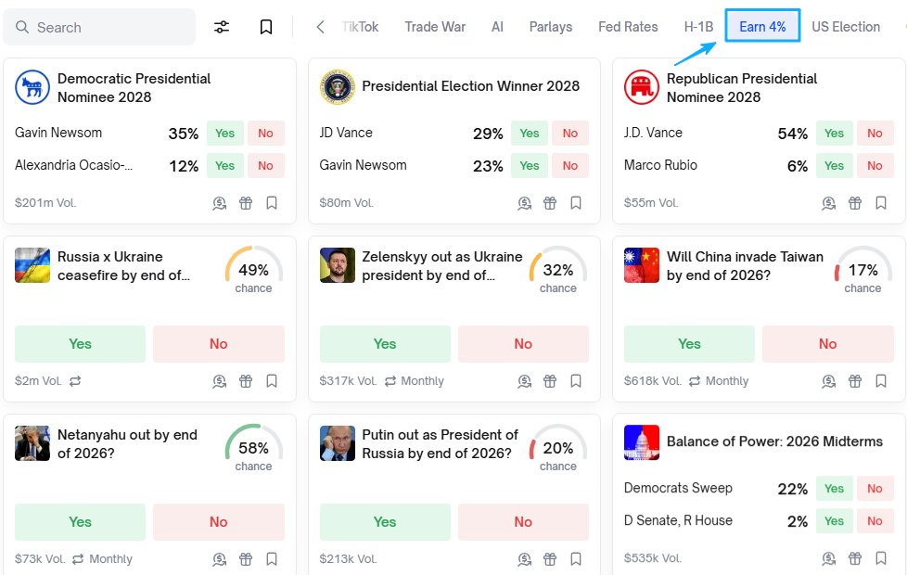Screen dimensions: 907x575
Task: Open the Putin market thumbnail image
Action: tap(337, 443)
